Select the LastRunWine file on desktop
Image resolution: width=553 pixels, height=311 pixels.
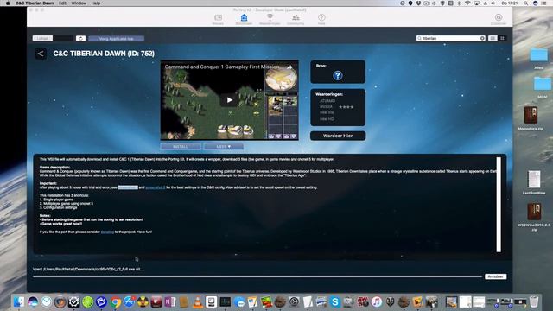point(534,182)
